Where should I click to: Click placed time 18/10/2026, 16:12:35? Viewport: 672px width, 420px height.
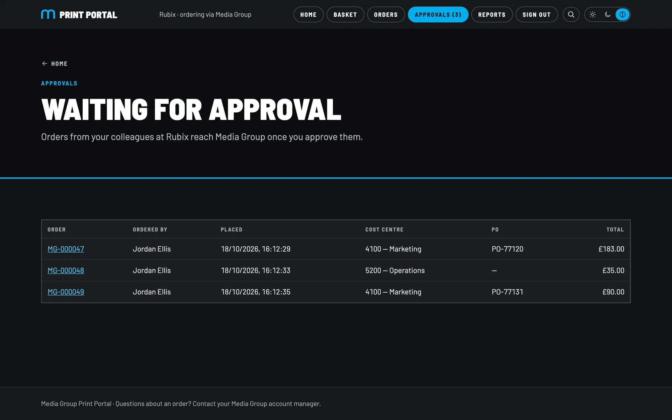[256, 292]
